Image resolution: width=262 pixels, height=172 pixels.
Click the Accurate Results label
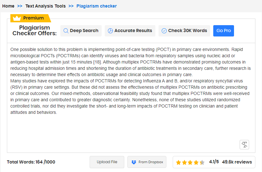(133, 31)
